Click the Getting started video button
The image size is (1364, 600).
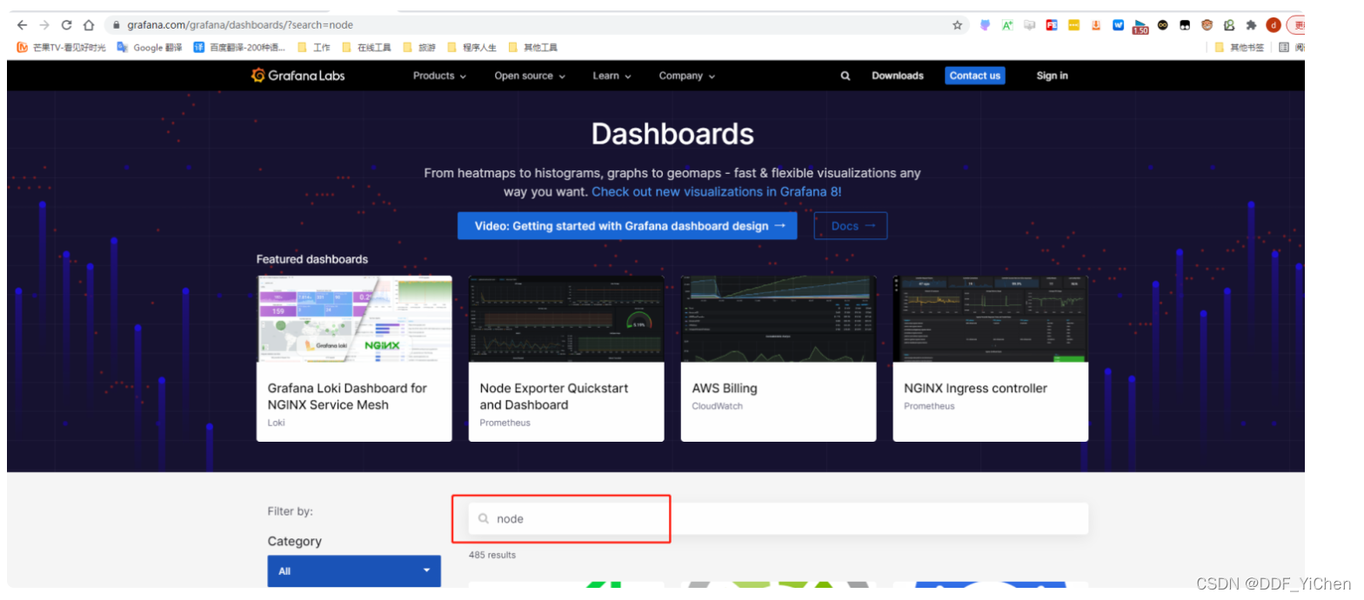(627, 226)
